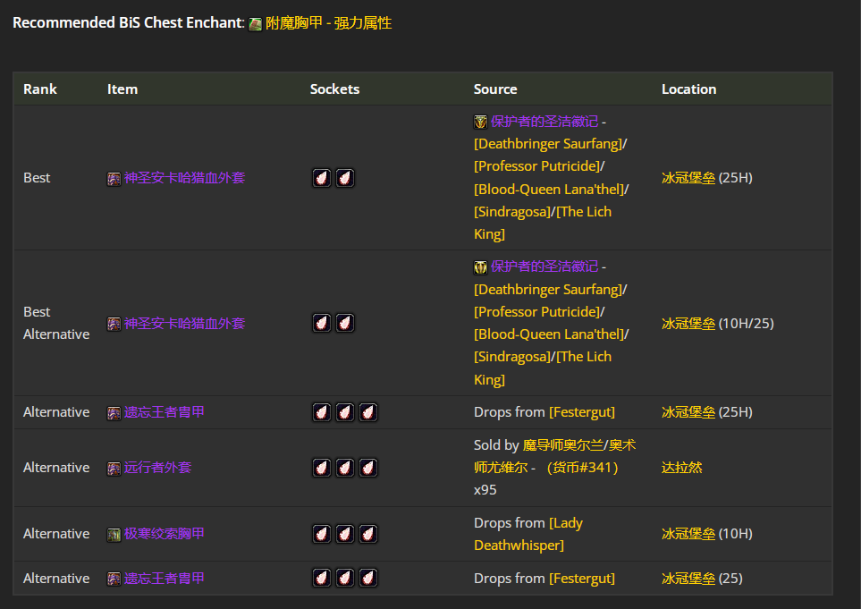Click the 冰冠堡垒 link in the (10H) row
The width and height of the screenshot is (861, 609).
688,534
